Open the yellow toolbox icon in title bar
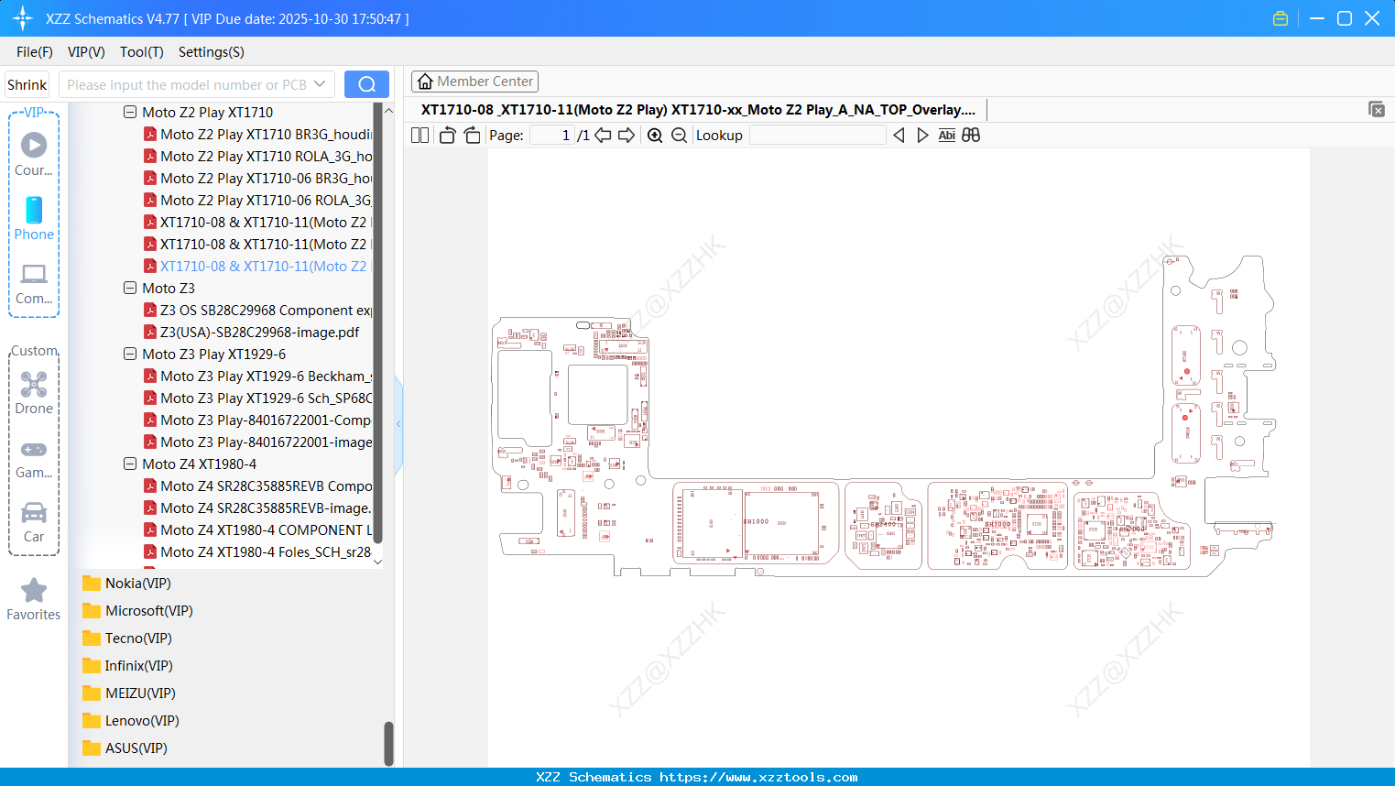The height and width of the screenshot is (786, 1395). pyautogui.click(x=1281, y=18)
